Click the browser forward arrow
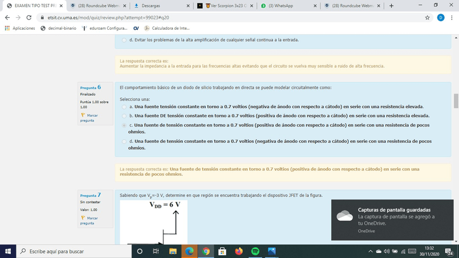Viewport: 459px width, 258px height. pos(18,17)
